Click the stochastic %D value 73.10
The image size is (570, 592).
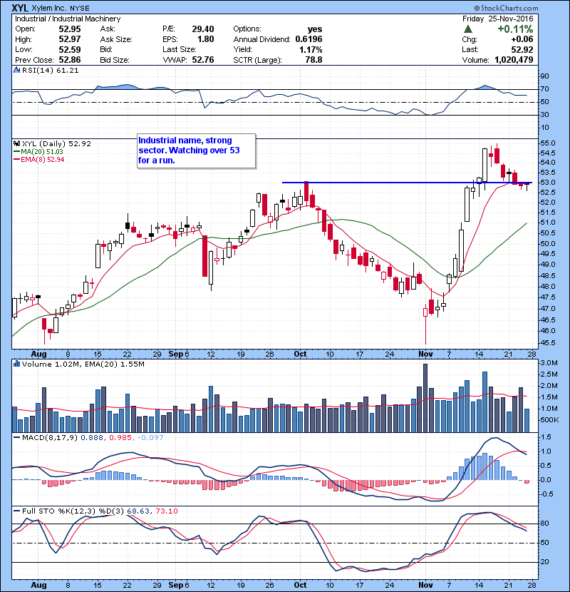(166, 511)
